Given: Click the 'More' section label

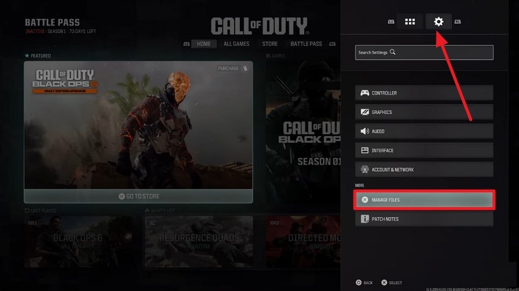Looking at the screenshot, I should coord(360,185).
